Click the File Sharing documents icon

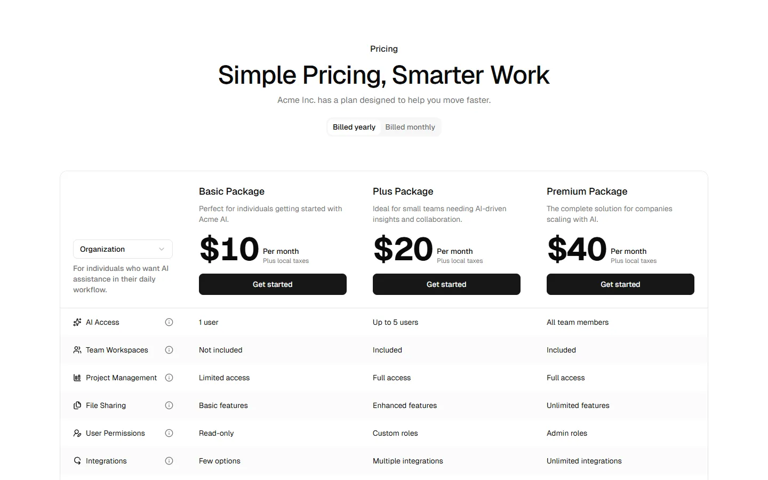point(77,405)
